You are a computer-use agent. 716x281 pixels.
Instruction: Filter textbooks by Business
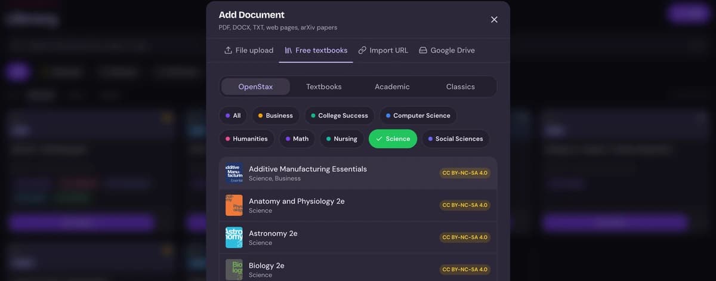tap(276, 116)
